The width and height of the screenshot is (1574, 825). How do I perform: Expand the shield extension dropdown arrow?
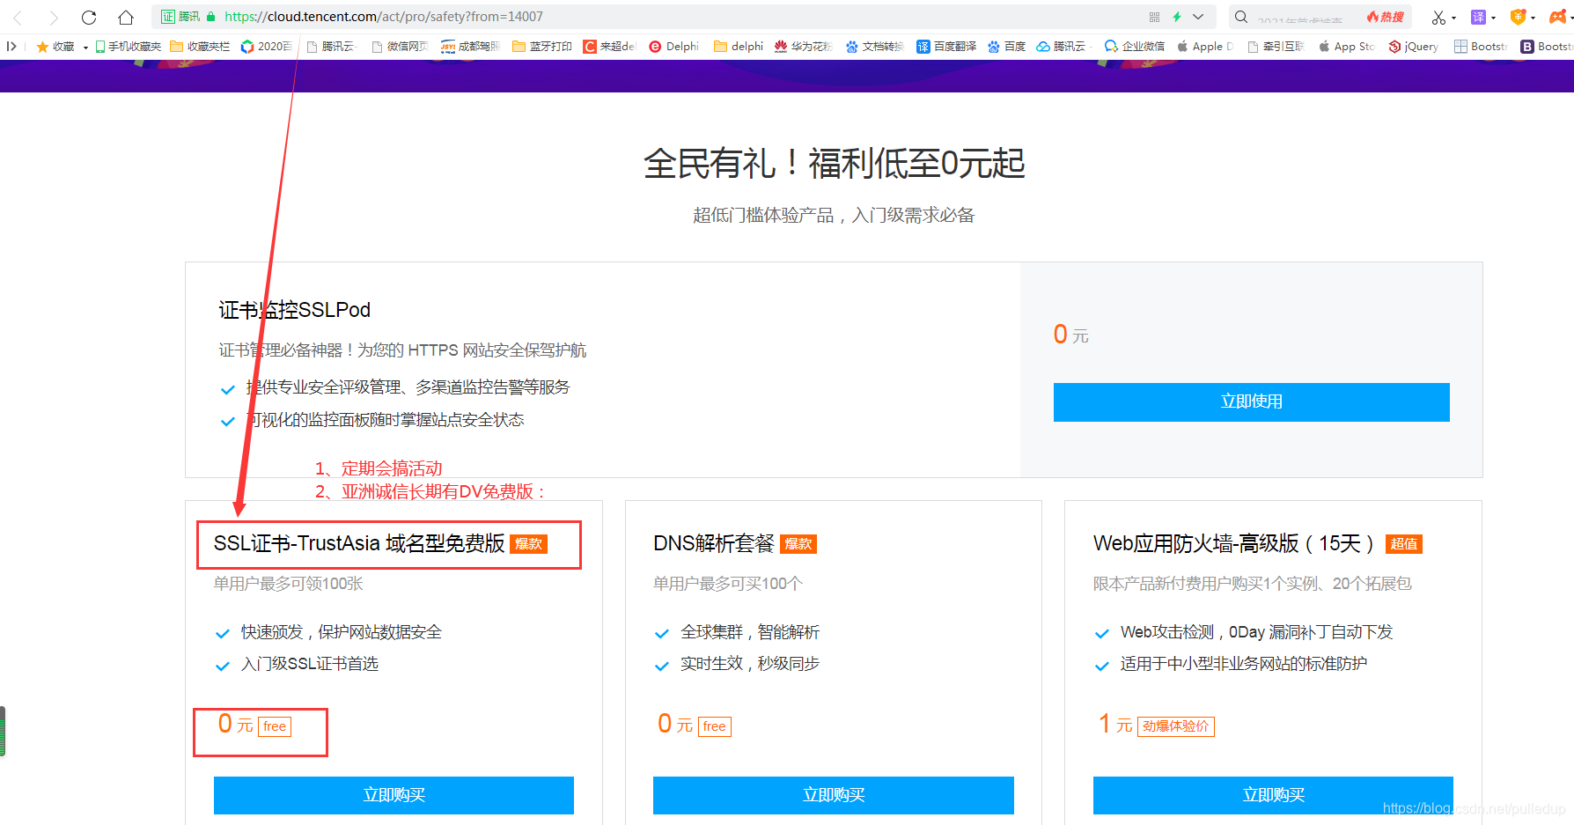[x=1533, y=18]
